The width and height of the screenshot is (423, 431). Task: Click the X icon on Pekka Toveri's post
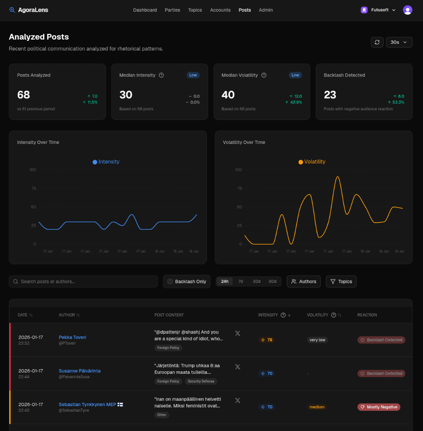[x=237, y=333]
